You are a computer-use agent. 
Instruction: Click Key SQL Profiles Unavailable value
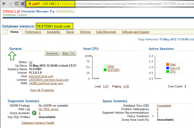coord(47,117)
